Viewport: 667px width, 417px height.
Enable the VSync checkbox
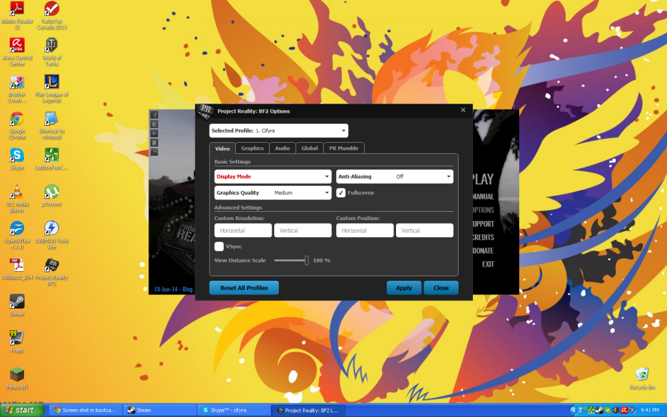click(x=219, y=246)
